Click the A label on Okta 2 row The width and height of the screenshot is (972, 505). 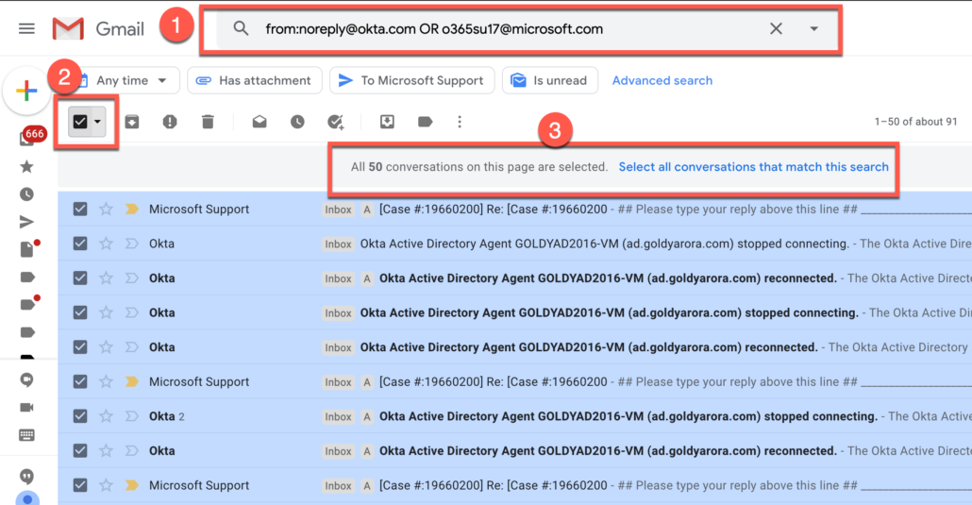[x=367, y=417]
